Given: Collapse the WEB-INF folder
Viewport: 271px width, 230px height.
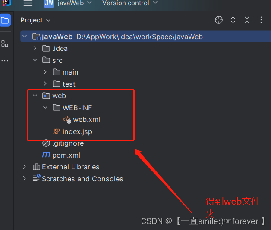Looking at the screenshot, I should 45,107.
